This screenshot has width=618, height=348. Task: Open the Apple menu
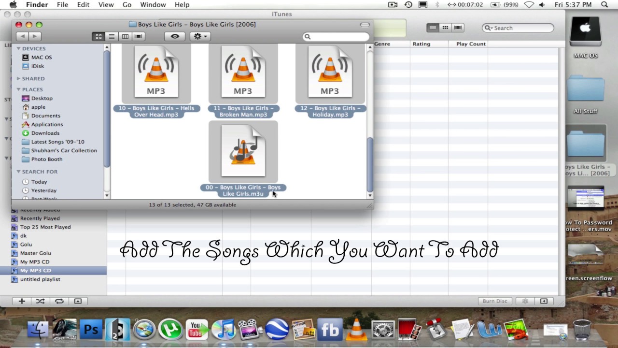13,5
